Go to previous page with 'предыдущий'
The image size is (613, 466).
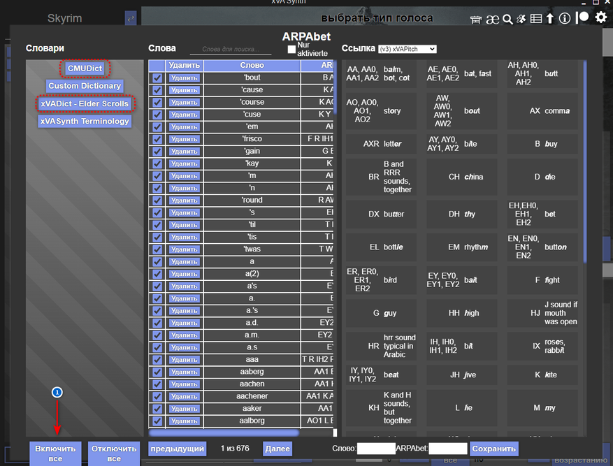pyautogui.click(x=177, y=449)
